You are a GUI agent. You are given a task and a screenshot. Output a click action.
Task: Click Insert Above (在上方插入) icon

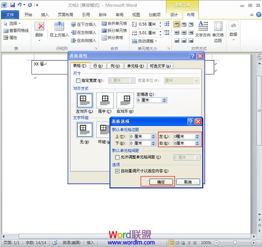(59, 26)
